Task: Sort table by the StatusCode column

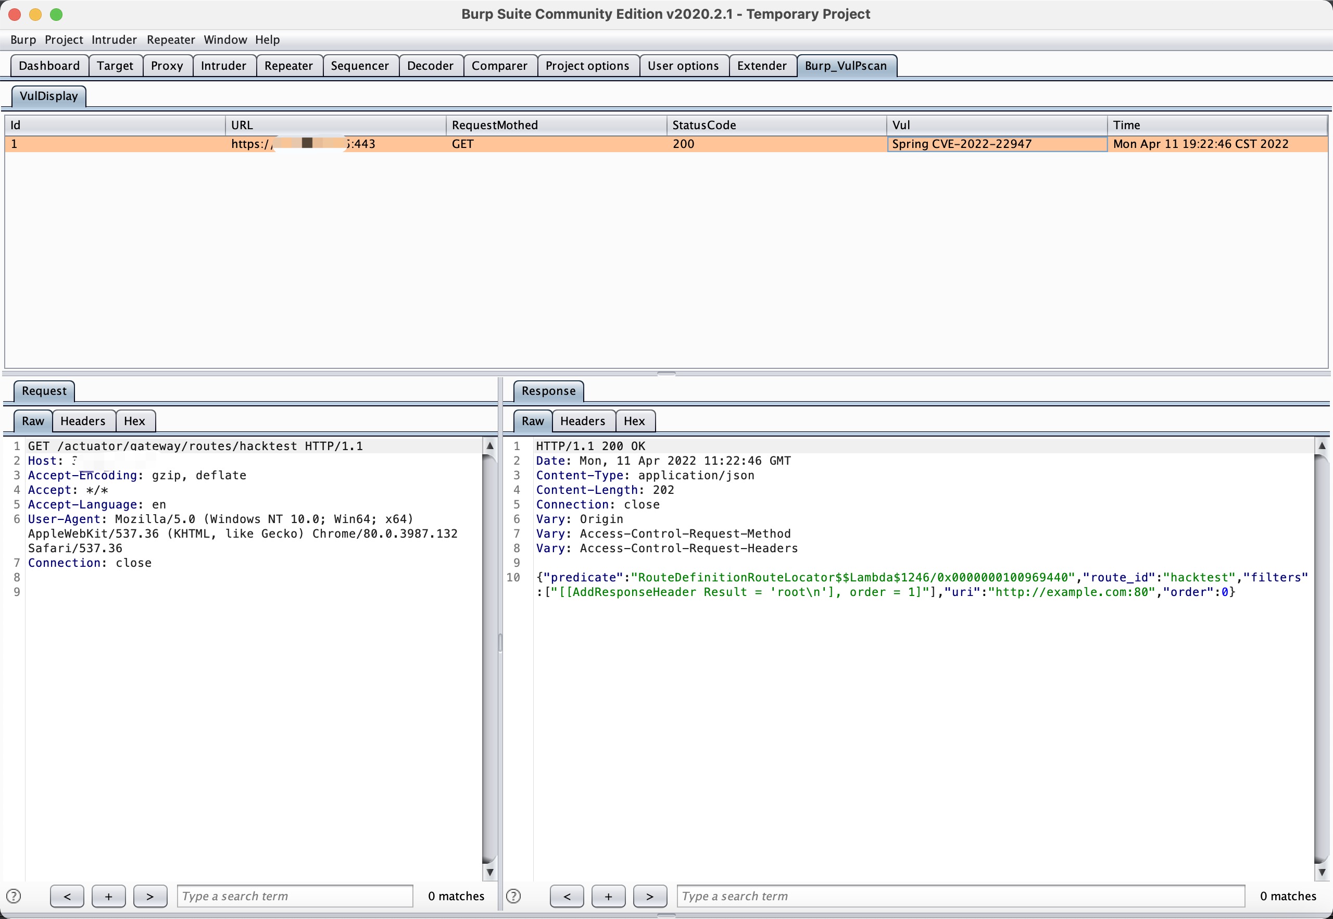Action: 775,125
